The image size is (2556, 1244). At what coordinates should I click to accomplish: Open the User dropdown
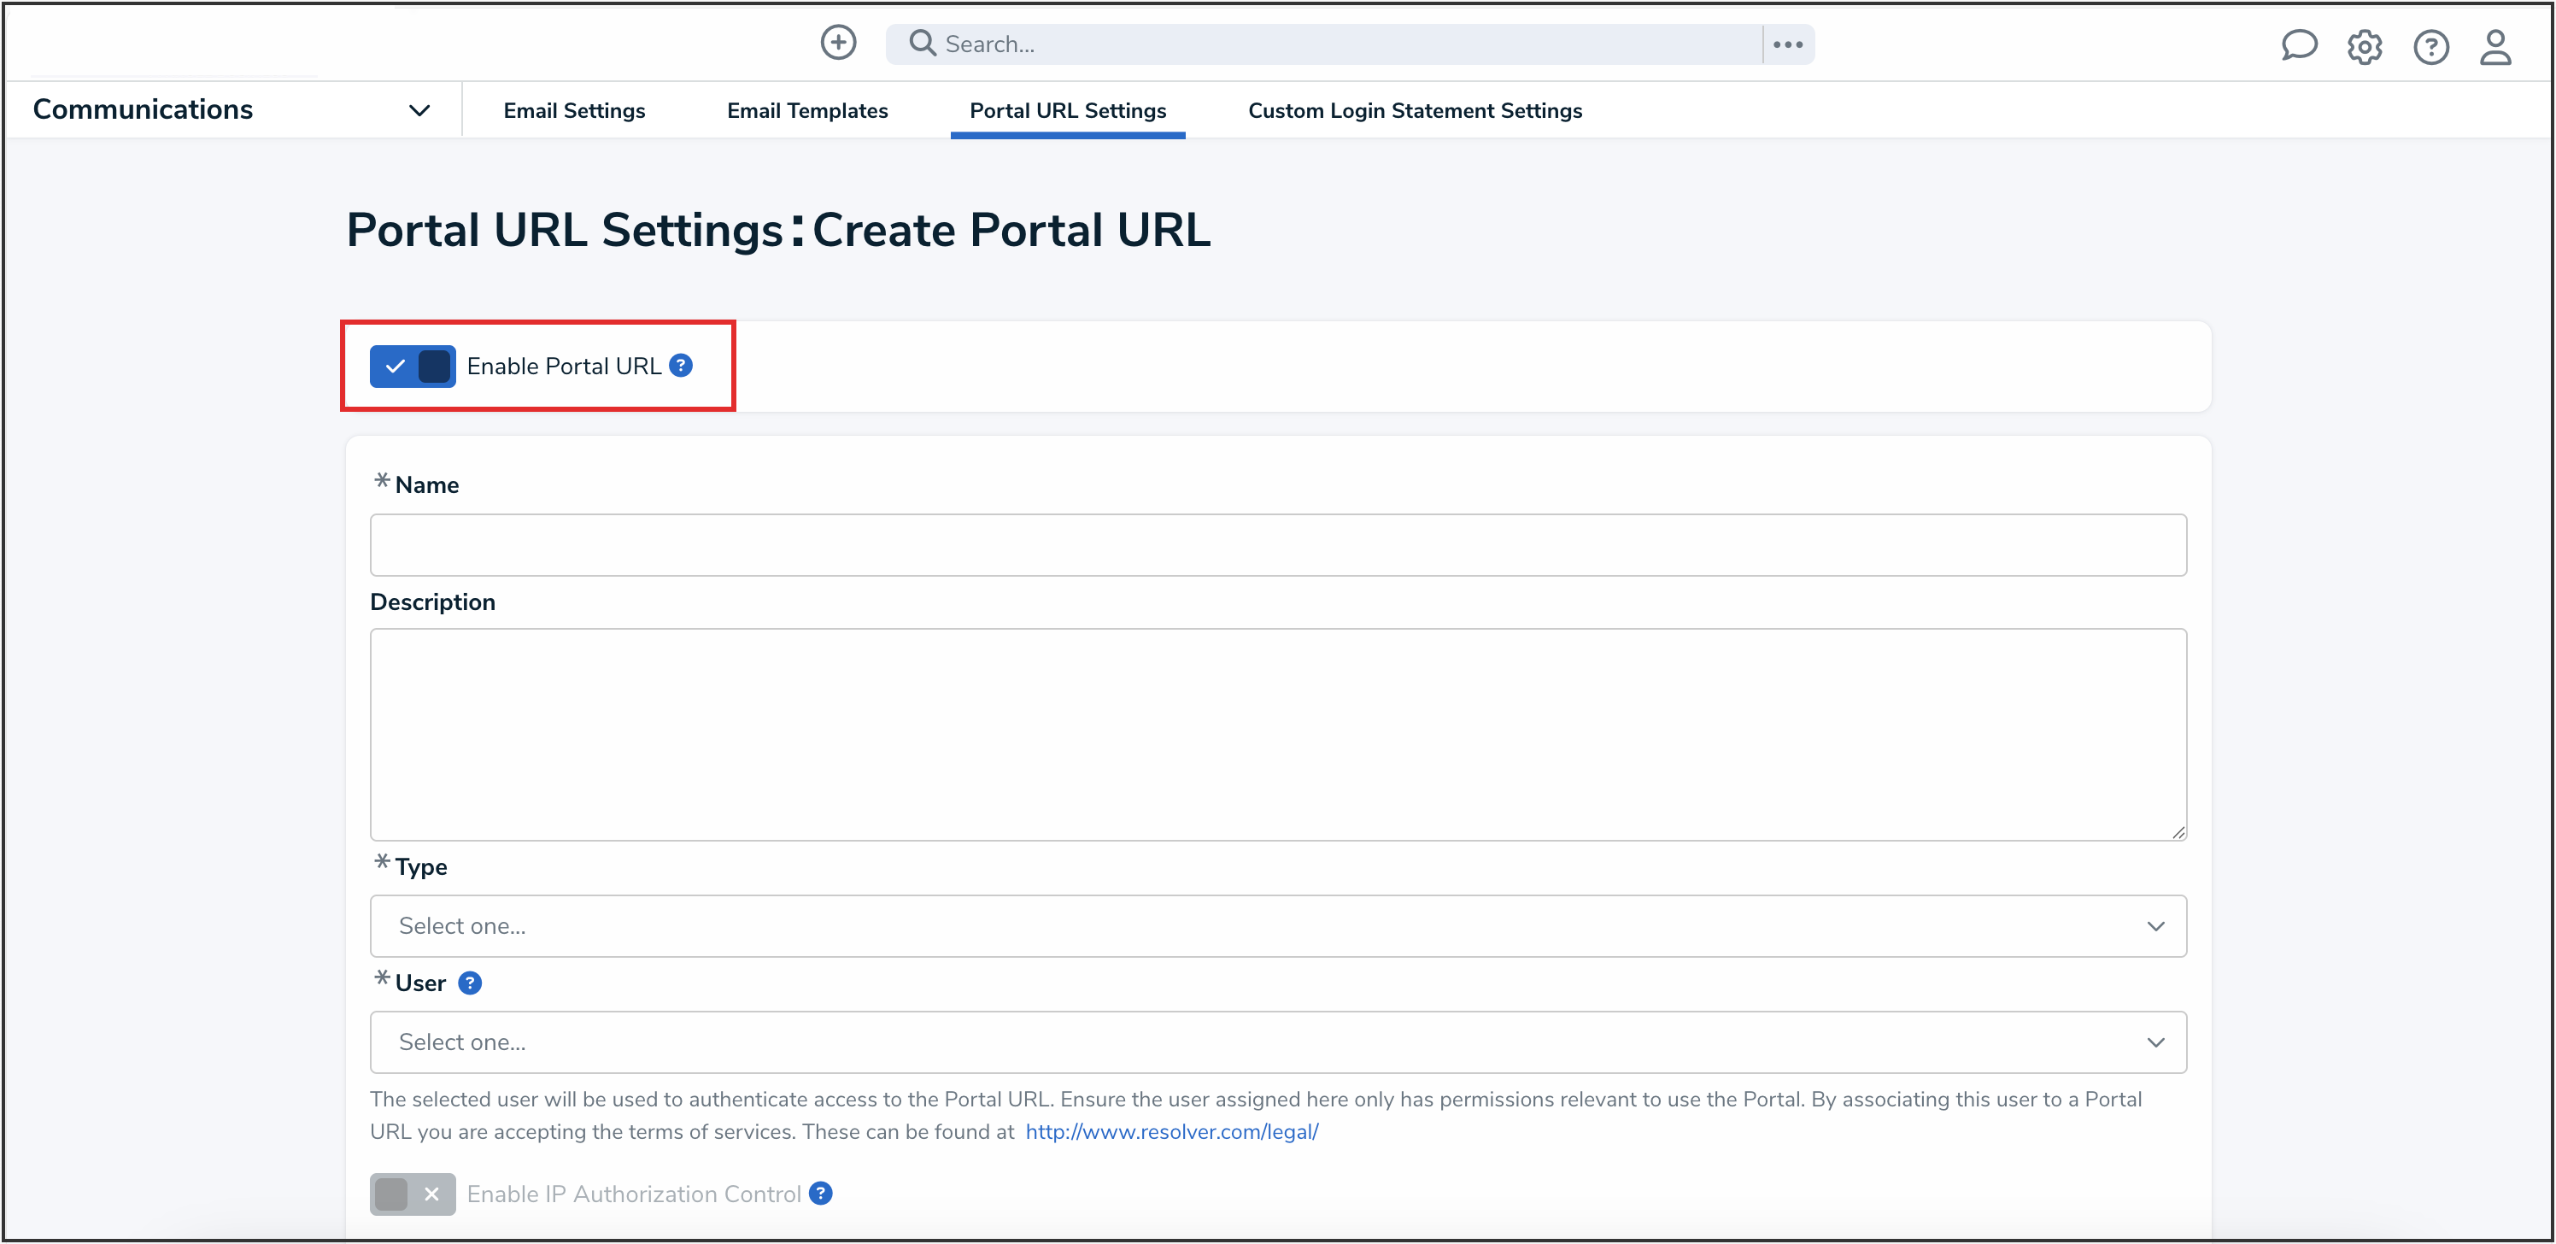point(1277,1042)
